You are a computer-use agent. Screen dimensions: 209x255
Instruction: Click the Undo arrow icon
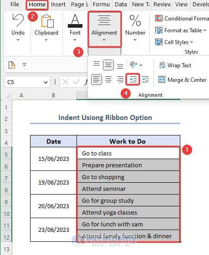18,20
